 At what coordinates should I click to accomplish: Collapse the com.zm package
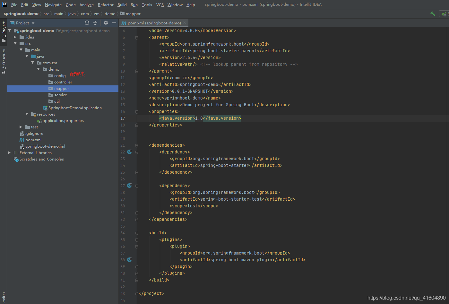tap(33, 63)
